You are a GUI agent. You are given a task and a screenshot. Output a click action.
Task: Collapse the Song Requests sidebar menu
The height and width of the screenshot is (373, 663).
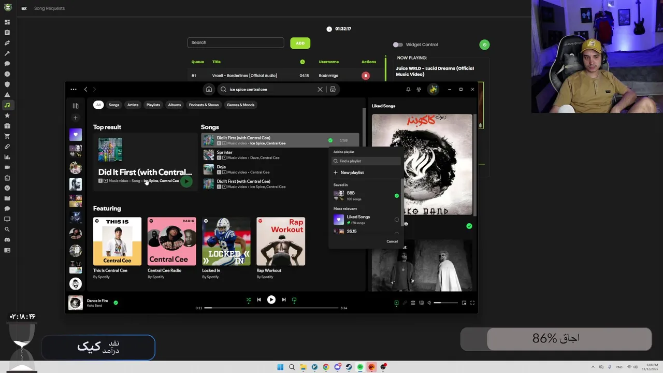pos(24,8)
